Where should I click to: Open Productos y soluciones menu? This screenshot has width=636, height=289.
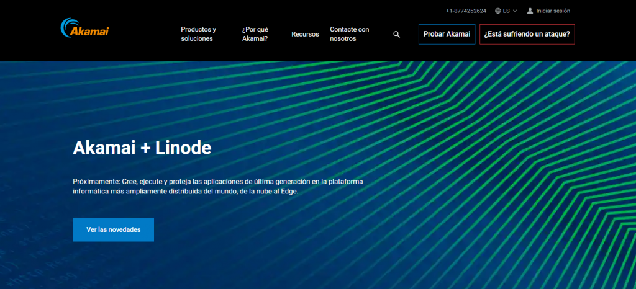(198, 34)
